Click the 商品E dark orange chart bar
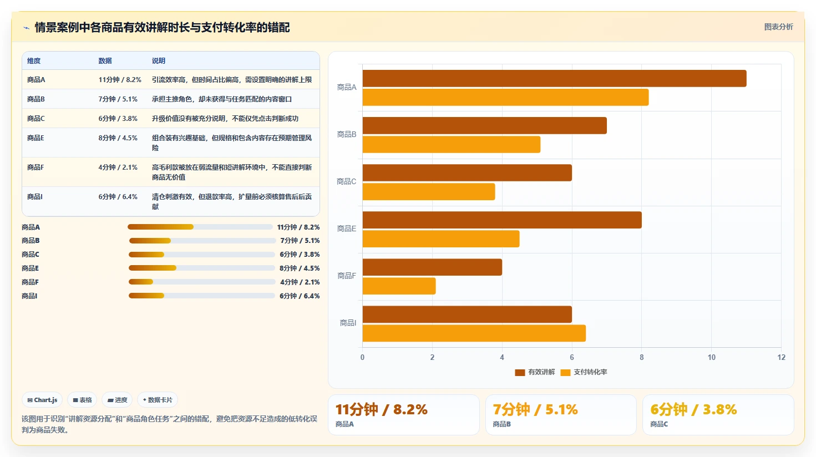816x457 pixels. click(x=502, y=220)
